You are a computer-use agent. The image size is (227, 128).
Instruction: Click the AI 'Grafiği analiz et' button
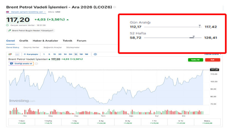(x=21, y=64)
